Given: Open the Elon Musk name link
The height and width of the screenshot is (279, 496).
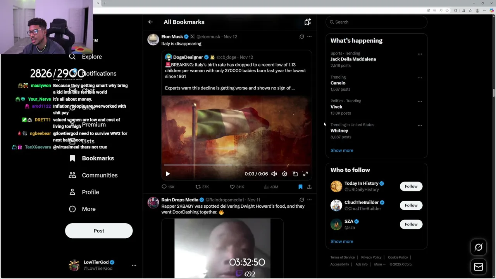Looking at the screenshot, I should click(x=172, y=36).
